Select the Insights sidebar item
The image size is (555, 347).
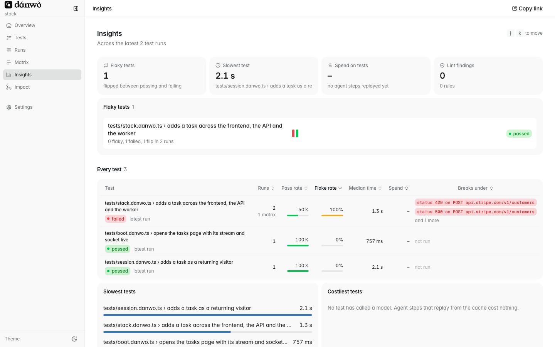point(42,75)
